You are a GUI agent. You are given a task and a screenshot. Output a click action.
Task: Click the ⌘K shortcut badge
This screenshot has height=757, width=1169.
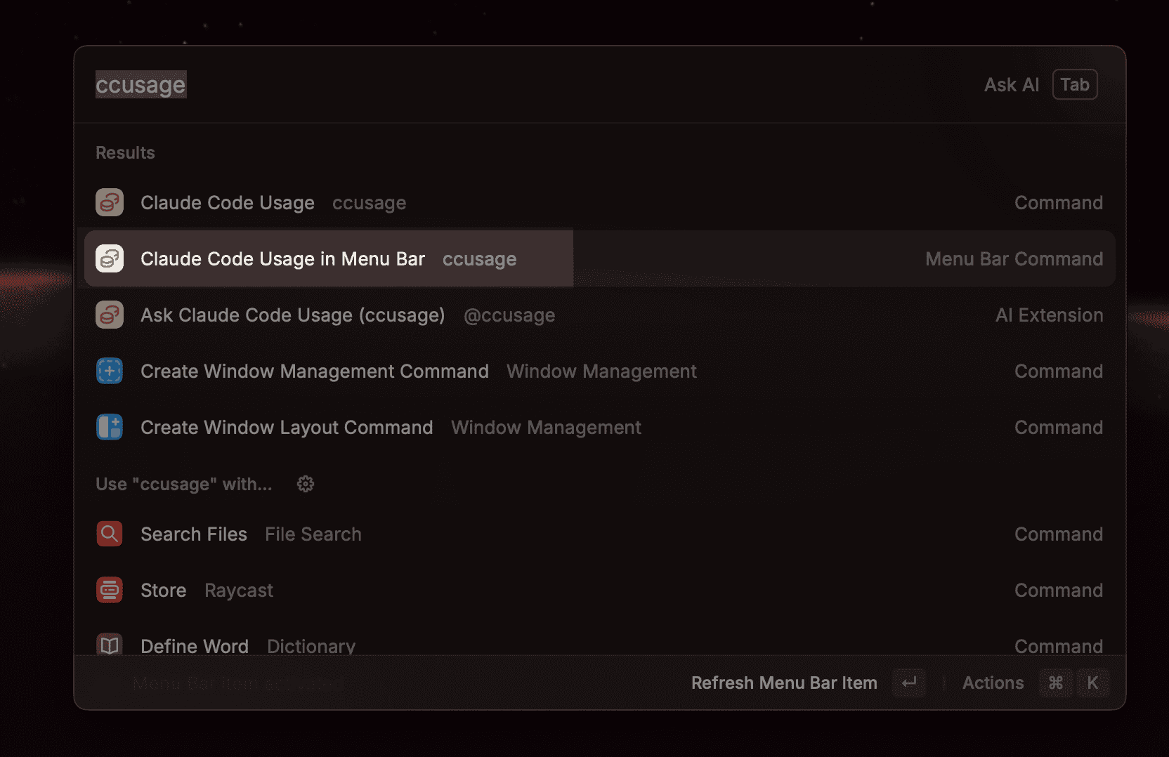point(1074,682)
